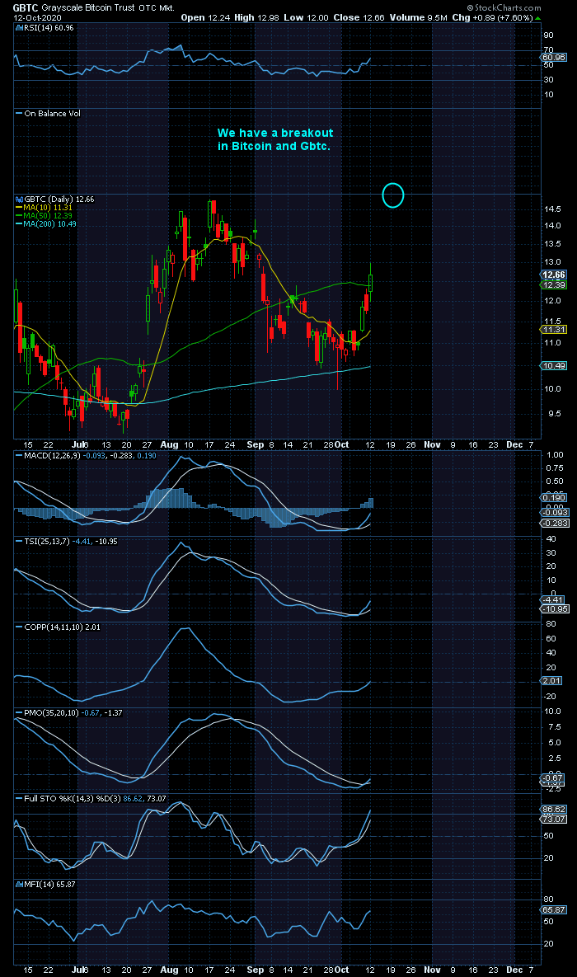Click the 65.87 MFI value tag on the axis
Viewport: 577px width, 977px height.
point(554,909)
